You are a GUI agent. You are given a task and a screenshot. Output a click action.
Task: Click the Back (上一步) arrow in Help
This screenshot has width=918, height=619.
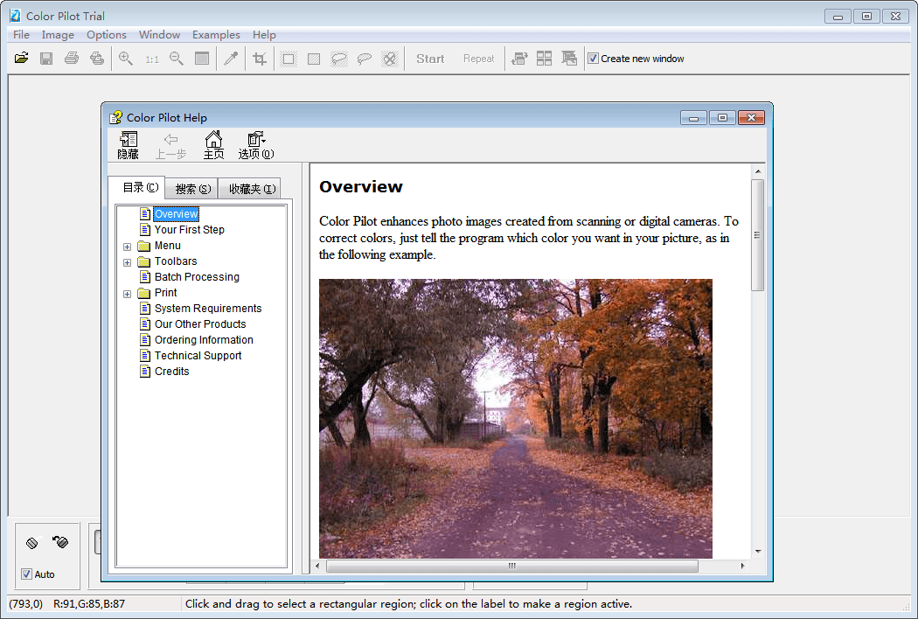coord(170,145)
